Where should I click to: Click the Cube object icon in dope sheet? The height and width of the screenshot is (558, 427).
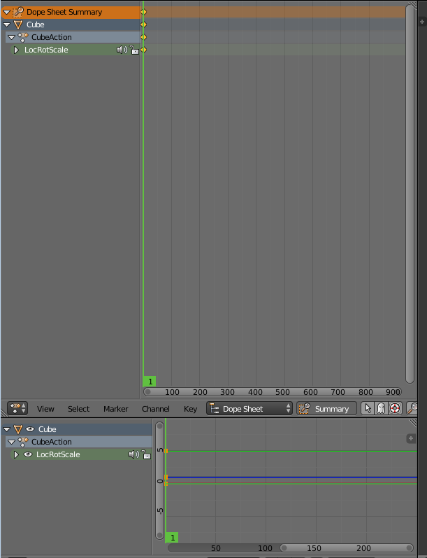tap(17, 25)
